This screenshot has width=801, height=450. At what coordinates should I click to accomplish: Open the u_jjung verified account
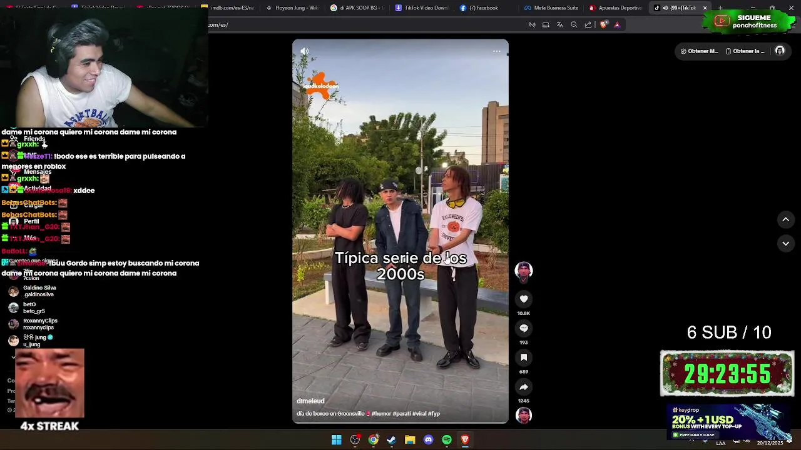(31, 341)
